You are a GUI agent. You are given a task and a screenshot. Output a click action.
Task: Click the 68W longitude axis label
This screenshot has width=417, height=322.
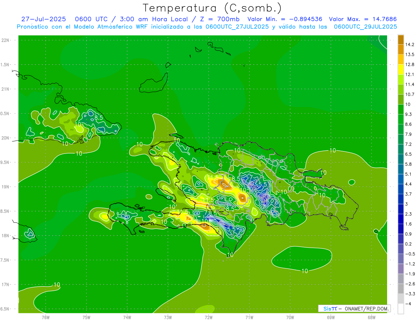pyautogui.click(x=371, y=317)
